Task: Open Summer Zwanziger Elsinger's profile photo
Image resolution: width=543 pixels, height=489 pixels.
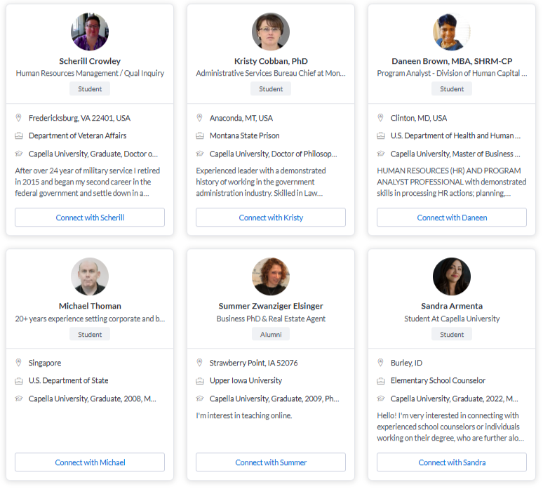Action: 271,276
